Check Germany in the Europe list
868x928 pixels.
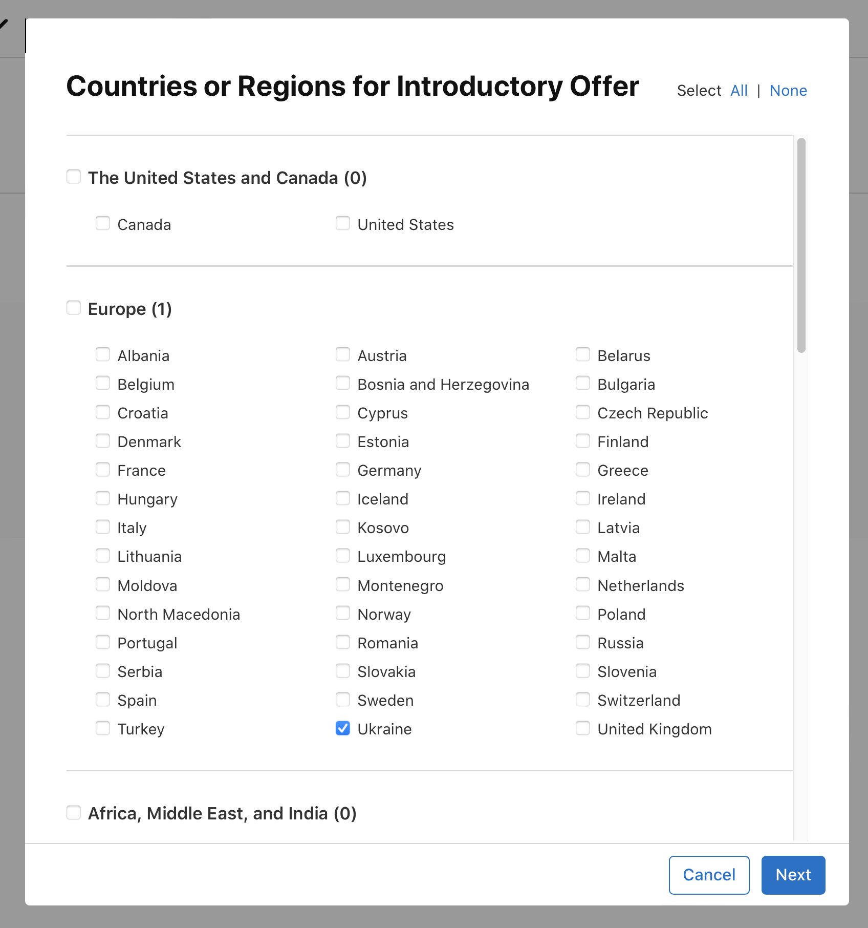point(342,469)
